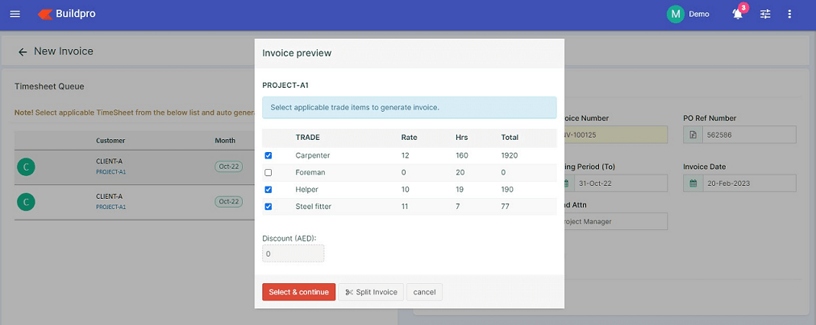The image size is (816, 325).
Task: Open the Demo user account menu
Action: click(699, 14)
